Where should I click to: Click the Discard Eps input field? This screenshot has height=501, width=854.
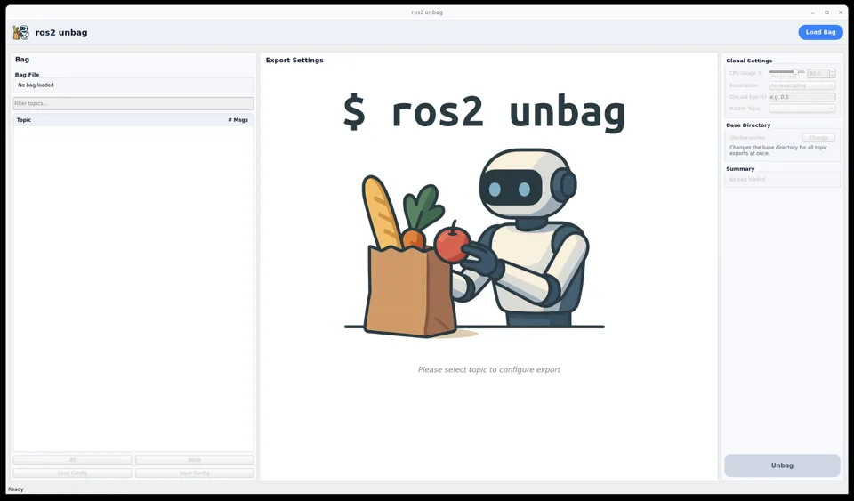802,97
